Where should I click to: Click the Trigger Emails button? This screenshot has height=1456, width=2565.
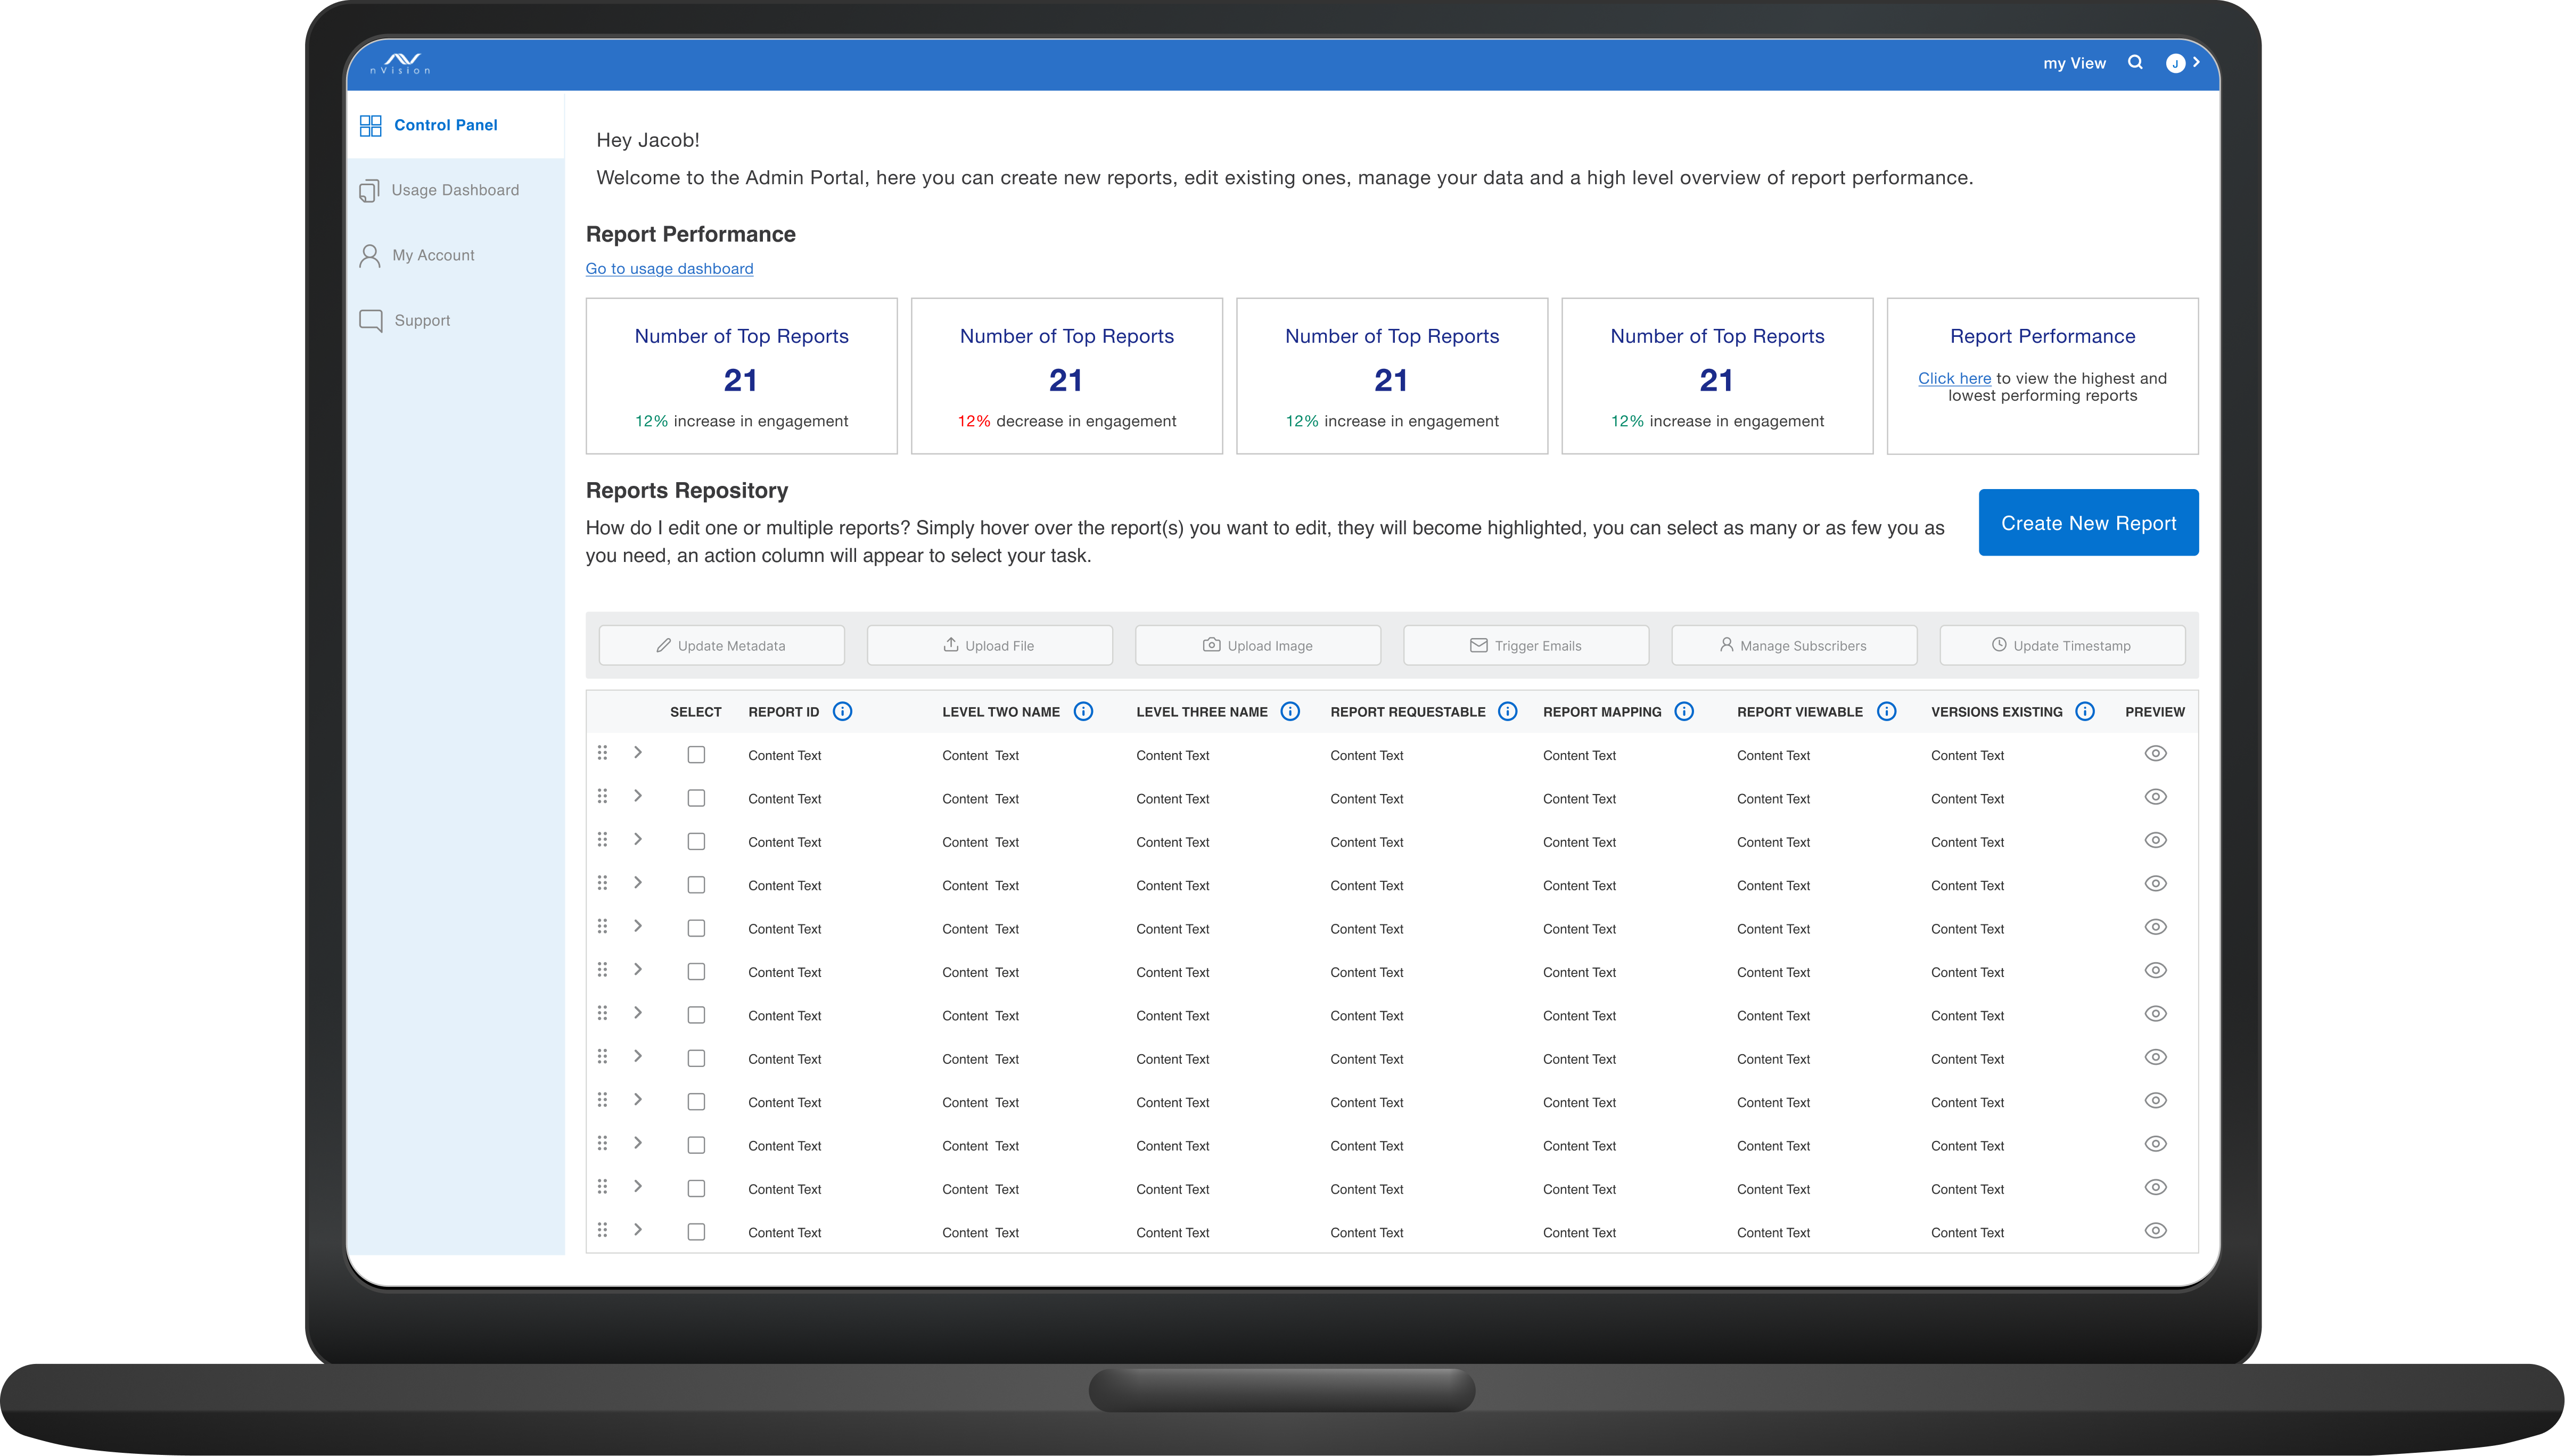click(1526, 645)
